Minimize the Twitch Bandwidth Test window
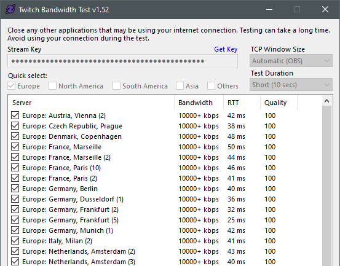Viewport: 340px width, 266px height. click(269, 9)
